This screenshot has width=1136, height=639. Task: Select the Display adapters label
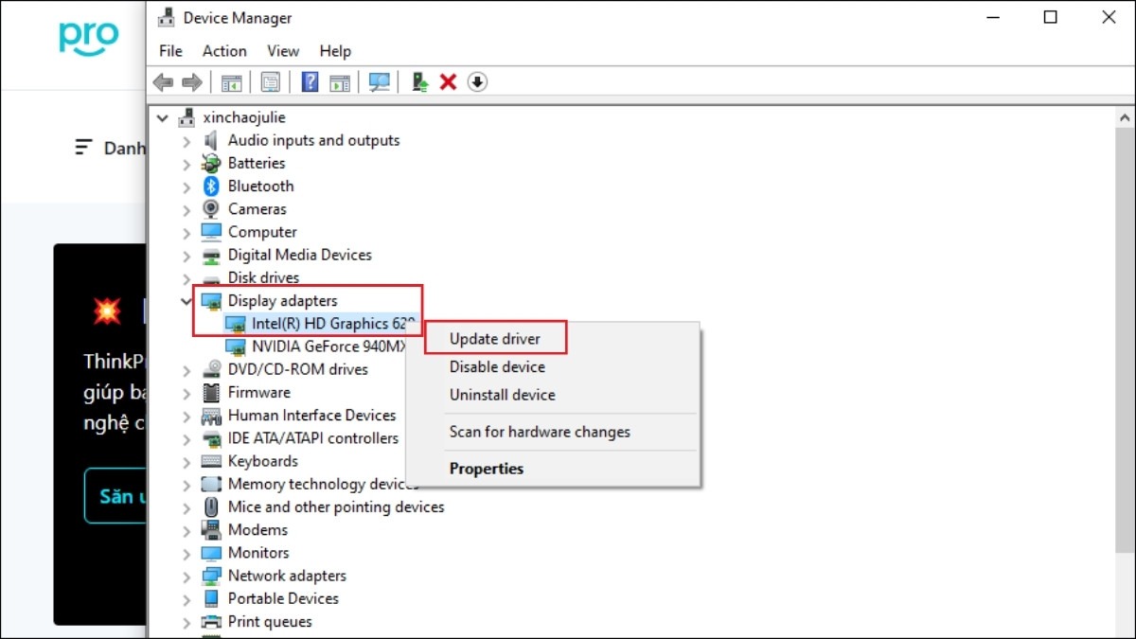pyautogui.click(x=282, y=301)
